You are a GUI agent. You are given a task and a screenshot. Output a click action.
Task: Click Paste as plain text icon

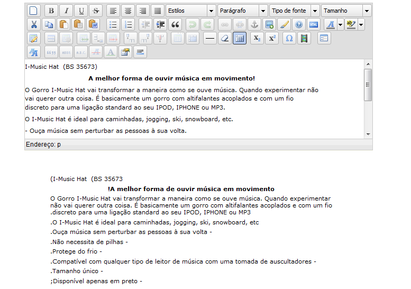pos(78,25)
